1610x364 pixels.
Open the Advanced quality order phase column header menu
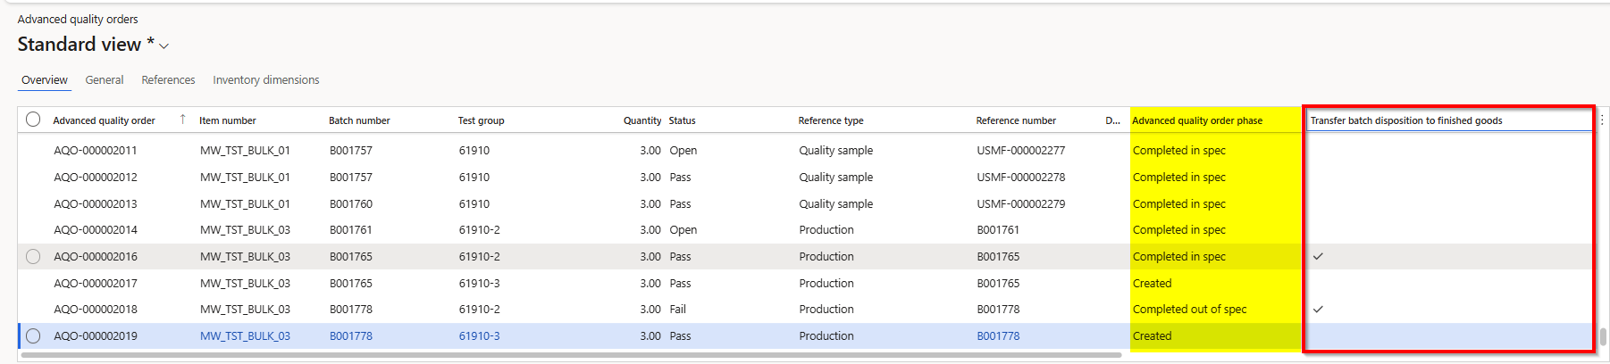click(x=1197, y=120)
